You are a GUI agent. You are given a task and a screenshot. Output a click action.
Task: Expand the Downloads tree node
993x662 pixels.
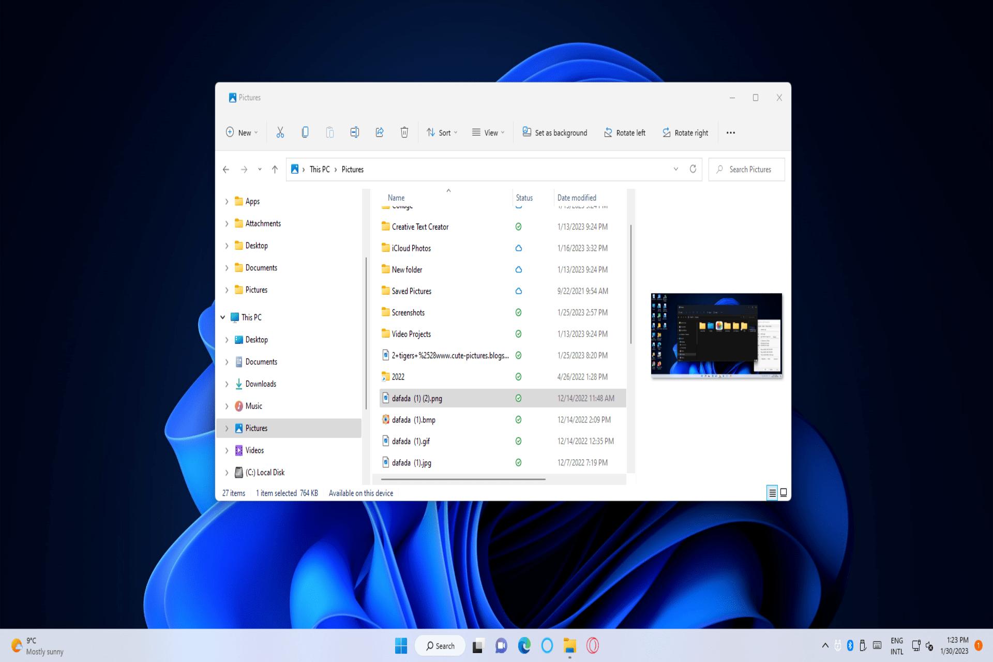(227, 384)
